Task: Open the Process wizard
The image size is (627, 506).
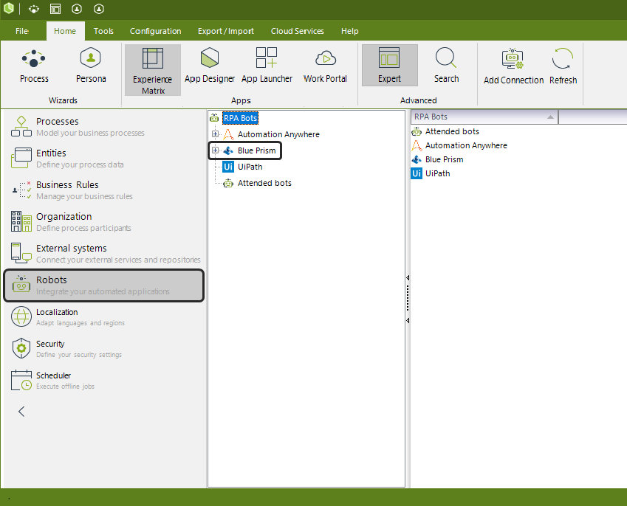Action: tap(34, 66)
